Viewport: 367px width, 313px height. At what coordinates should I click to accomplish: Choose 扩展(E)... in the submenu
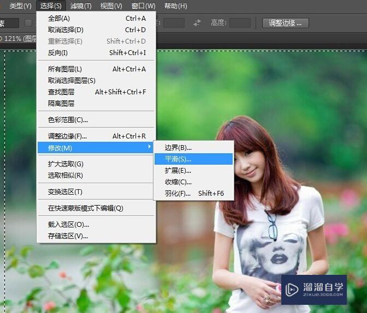(193, 171)
